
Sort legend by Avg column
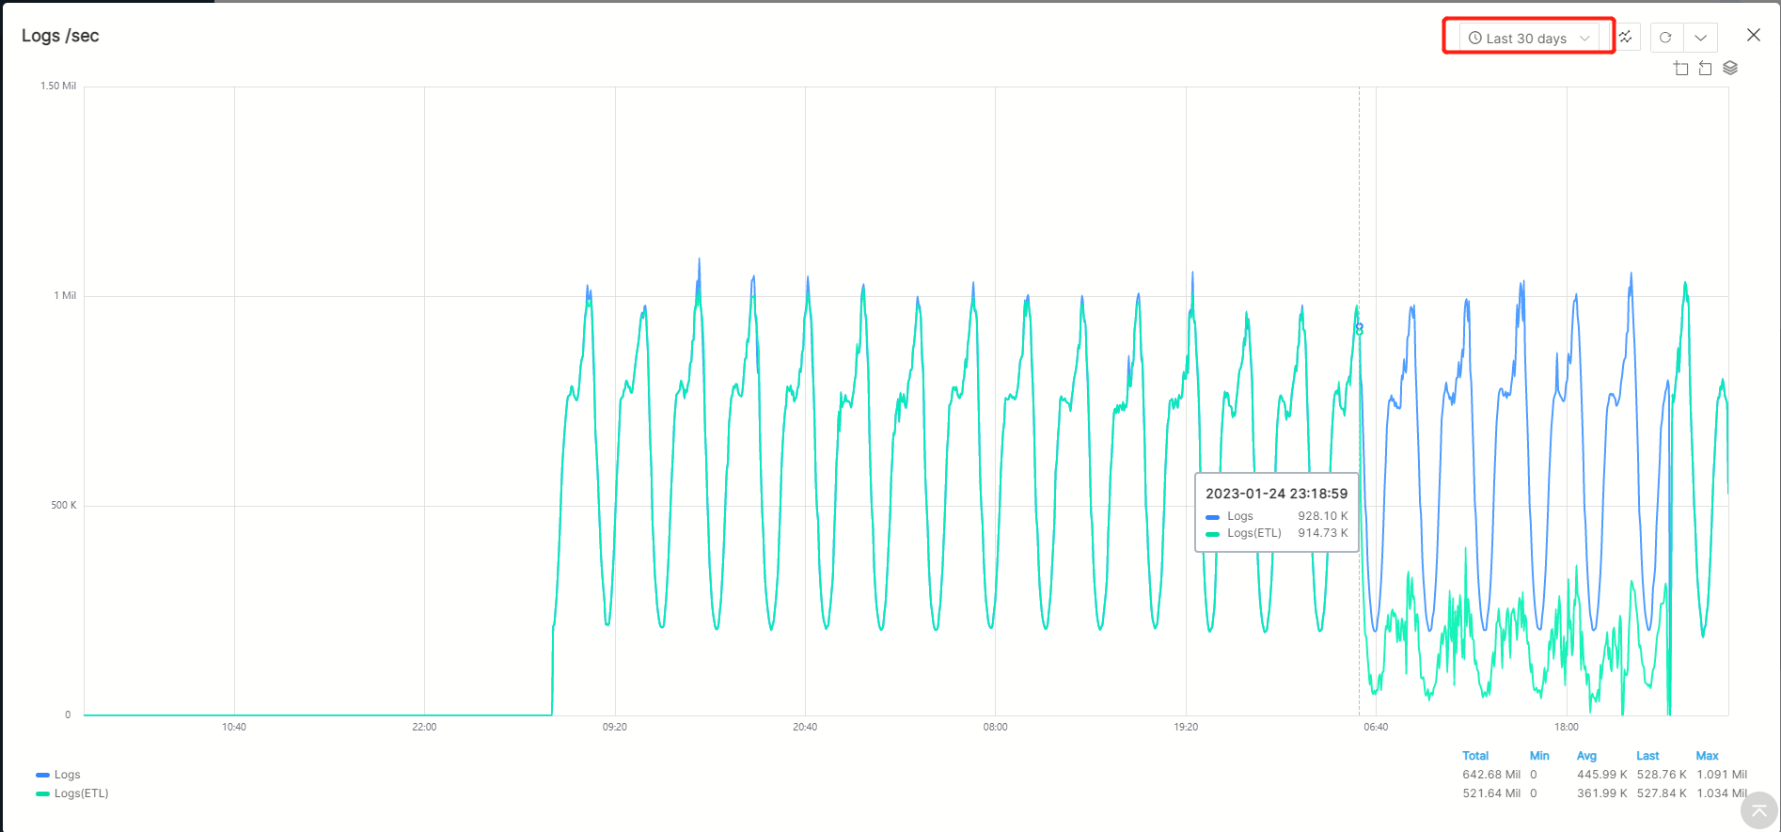[1586, 756]
